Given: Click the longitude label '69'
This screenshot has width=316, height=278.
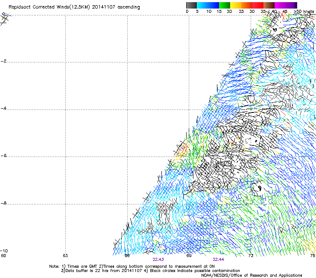Looking at the screenshot, I should 189,256.
